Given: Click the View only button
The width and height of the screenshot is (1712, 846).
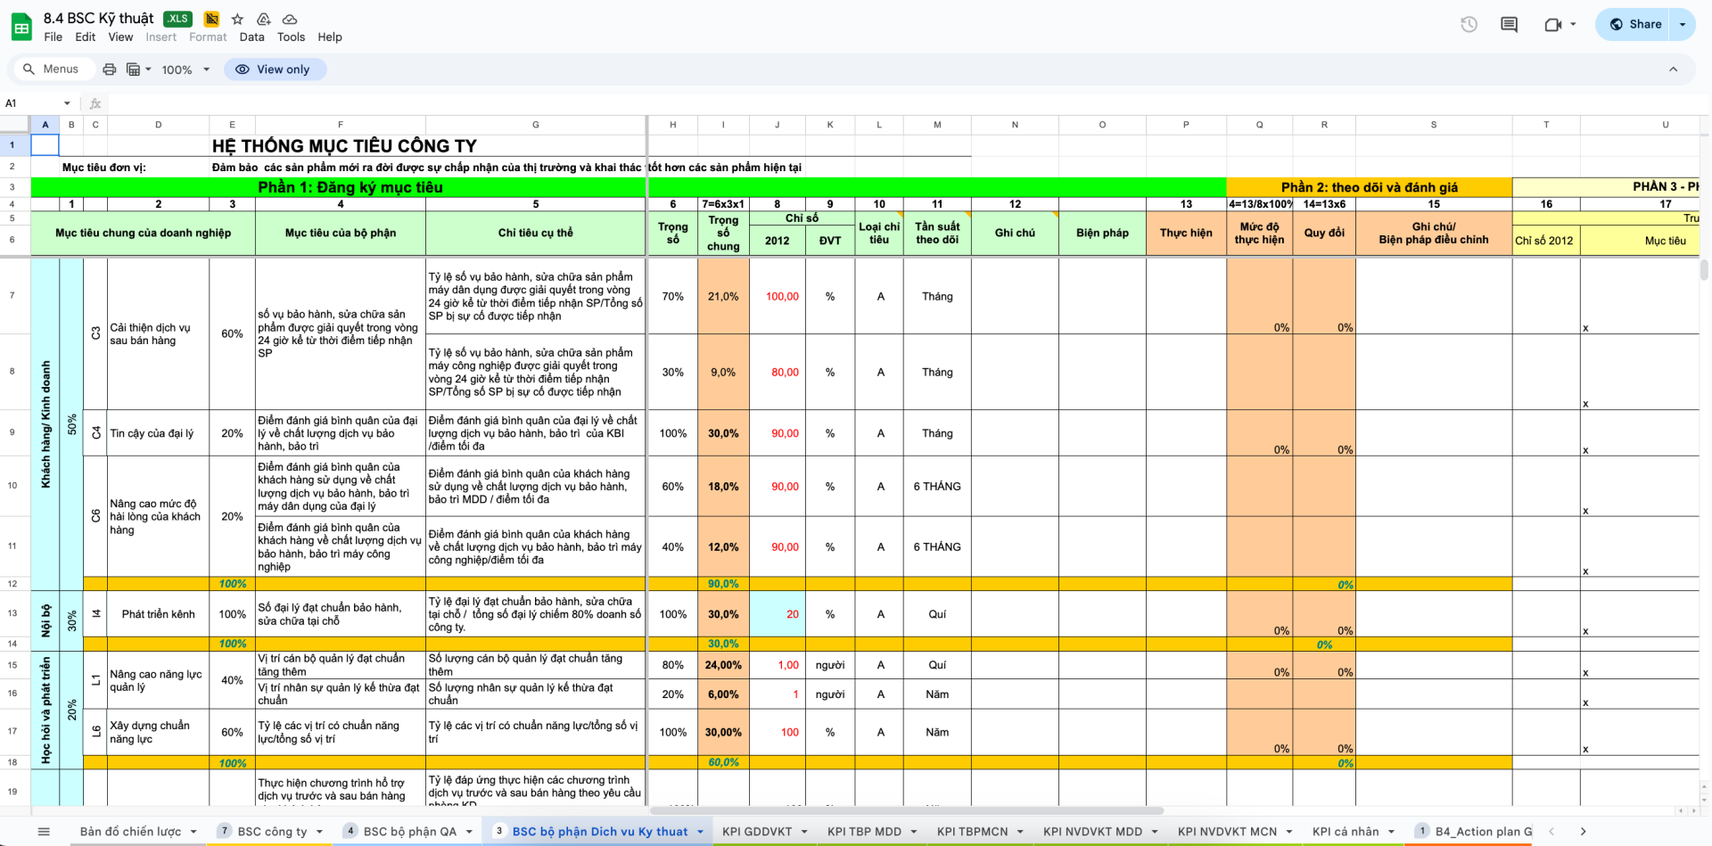Looking at the screenshot, I should (x=275, y=70).
